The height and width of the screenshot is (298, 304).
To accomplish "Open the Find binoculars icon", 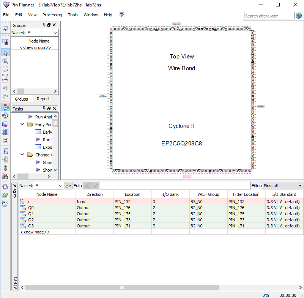I will (x=5, y=176).
